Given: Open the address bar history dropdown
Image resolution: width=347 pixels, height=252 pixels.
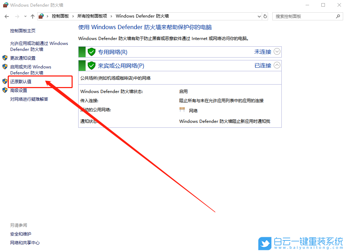Looking at the screenshot, I should pyautogui.click(x=259, y=16).
